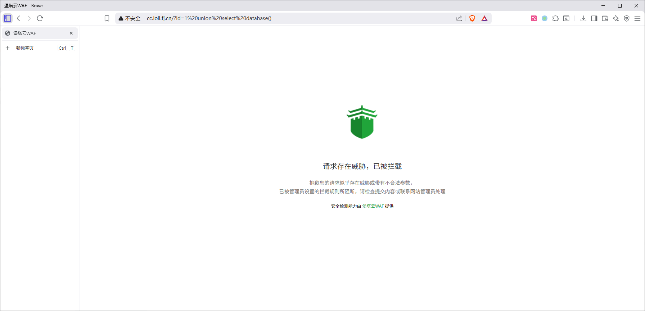Click the heading 请求存在威胁，已被拦截
The image size is (645, 311).
point(362,166)
